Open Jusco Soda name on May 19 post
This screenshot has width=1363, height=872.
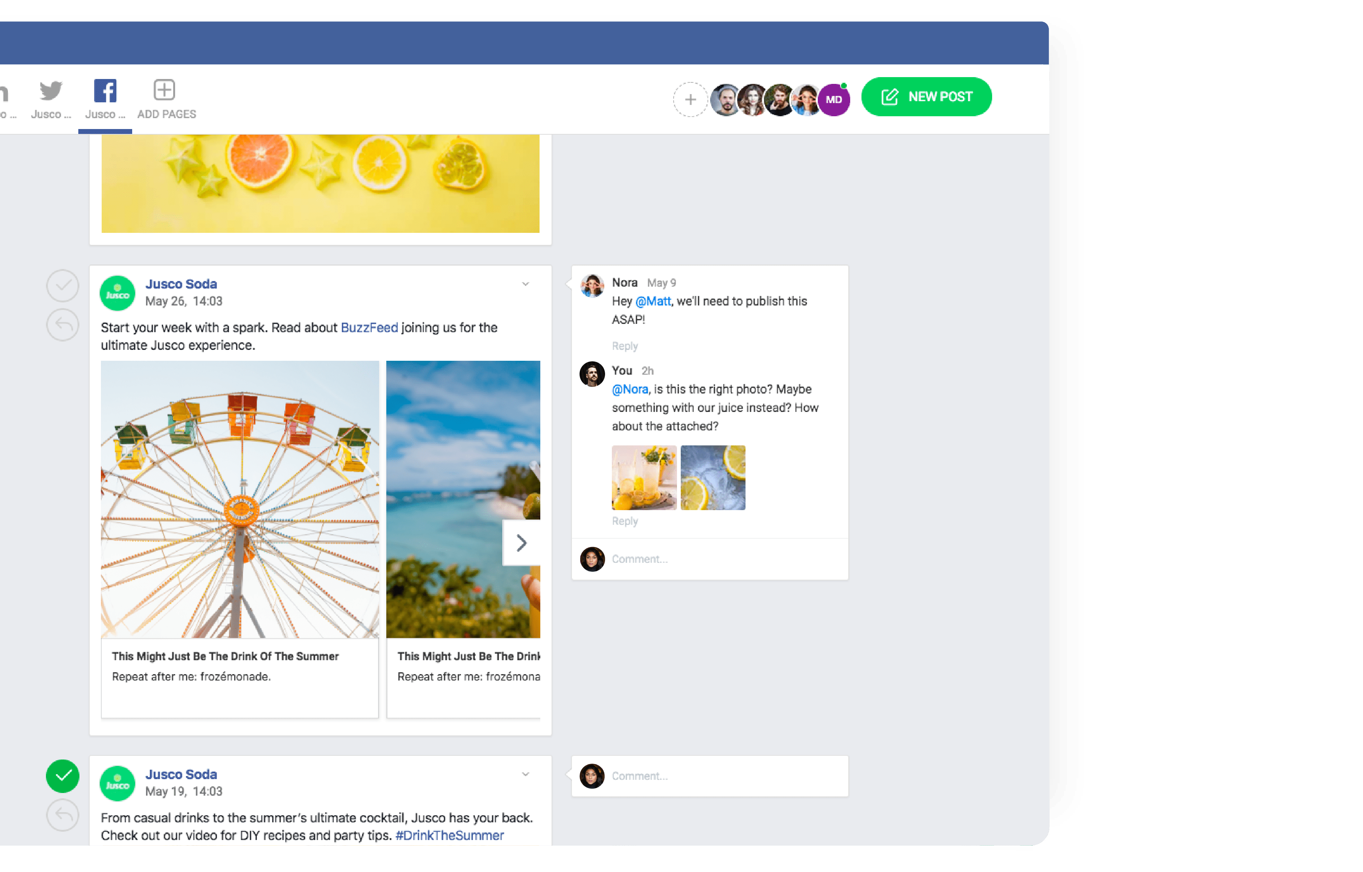(181, 774)
